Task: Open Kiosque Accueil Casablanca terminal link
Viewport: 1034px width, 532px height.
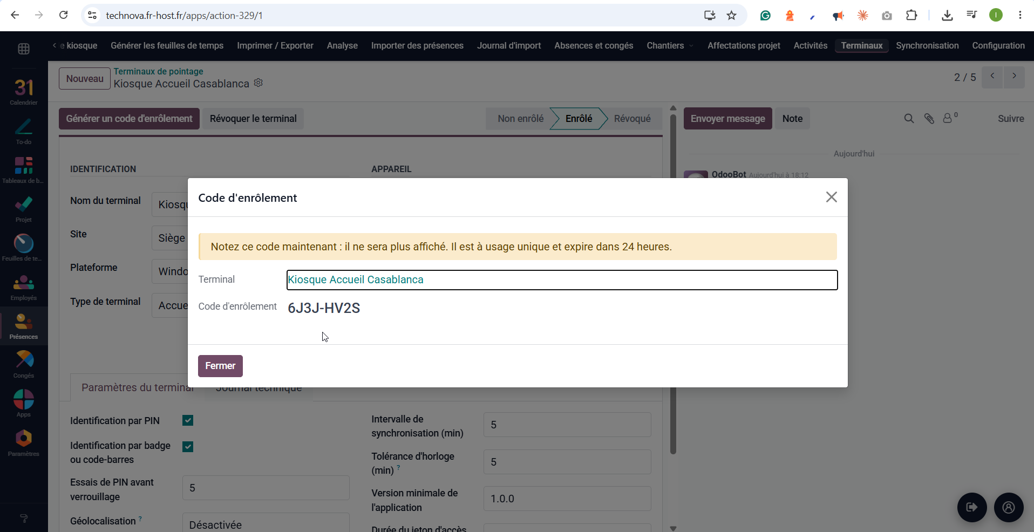Action: click(x=356, y=279)
